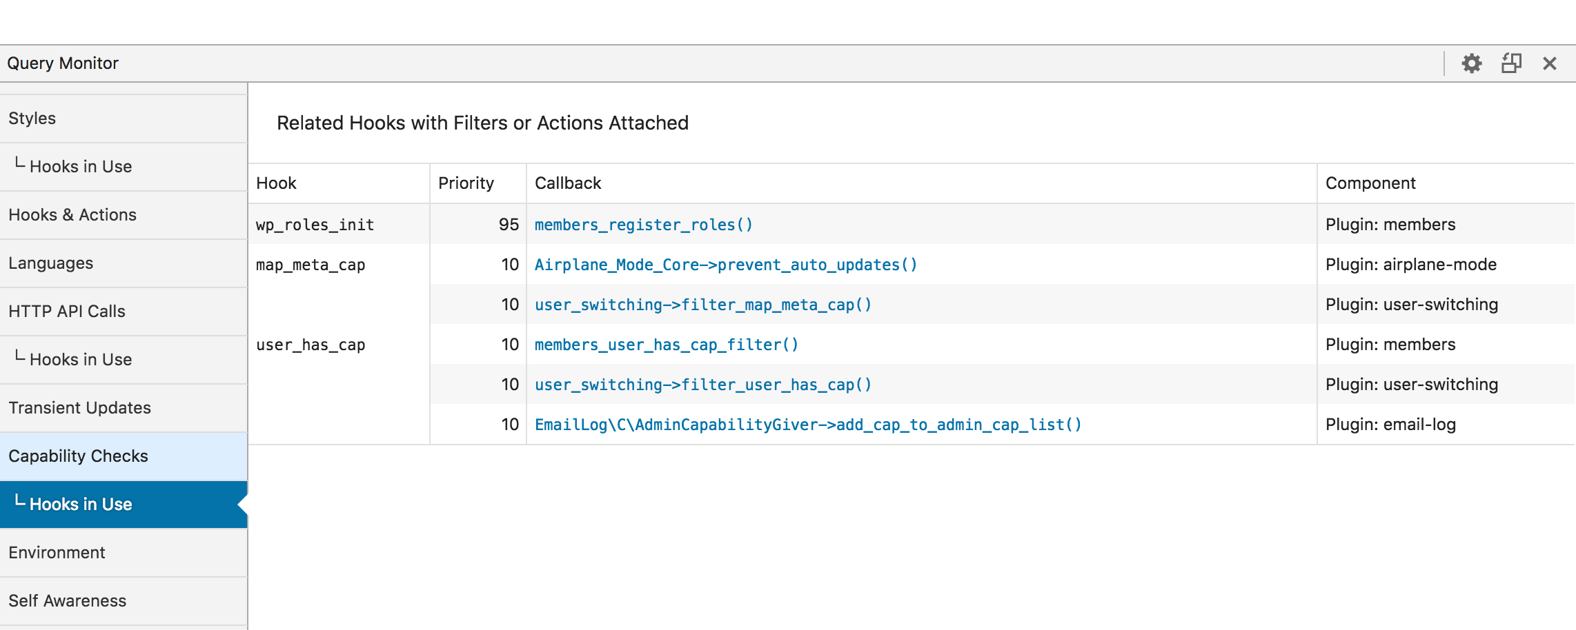The height and width of the screenshot is (630, 1576).
Task: Open members_register_roles() callback link
Action: 643,225
